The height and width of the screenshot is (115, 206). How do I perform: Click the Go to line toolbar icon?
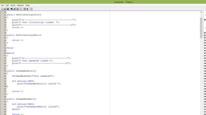[x=21, y=9]
